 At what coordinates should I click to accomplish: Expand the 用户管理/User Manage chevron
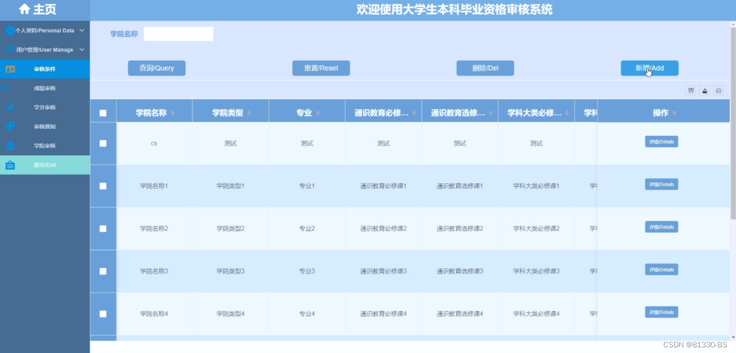(82, 50)
